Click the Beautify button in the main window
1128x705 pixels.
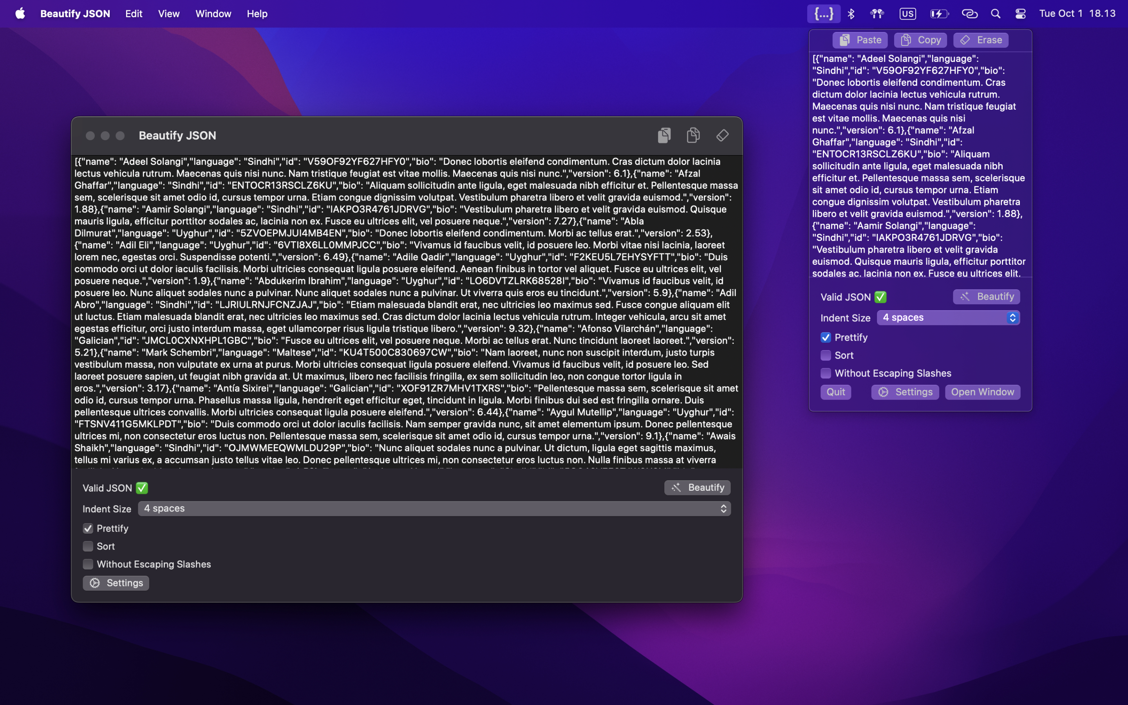click(697, 488)
